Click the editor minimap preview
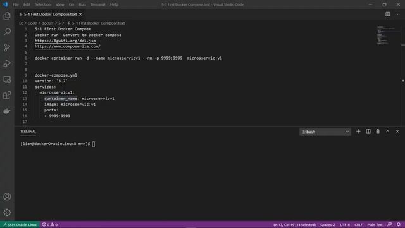This screenshot has height=228, width=405. point(385,35)
